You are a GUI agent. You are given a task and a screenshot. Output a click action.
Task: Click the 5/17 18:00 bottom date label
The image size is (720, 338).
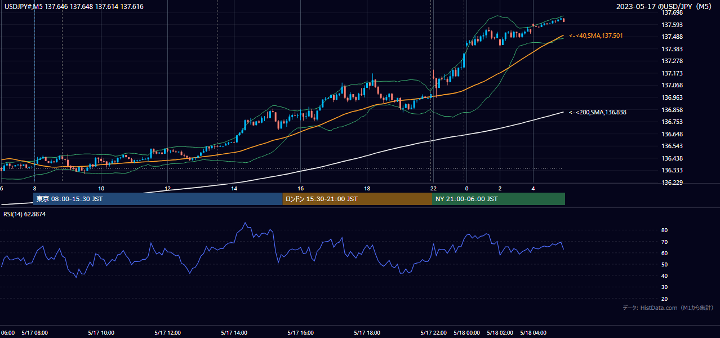(367, 332)
